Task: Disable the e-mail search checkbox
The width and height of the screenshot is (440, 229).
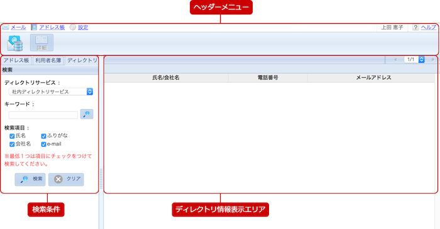Action: coord(43,144)
